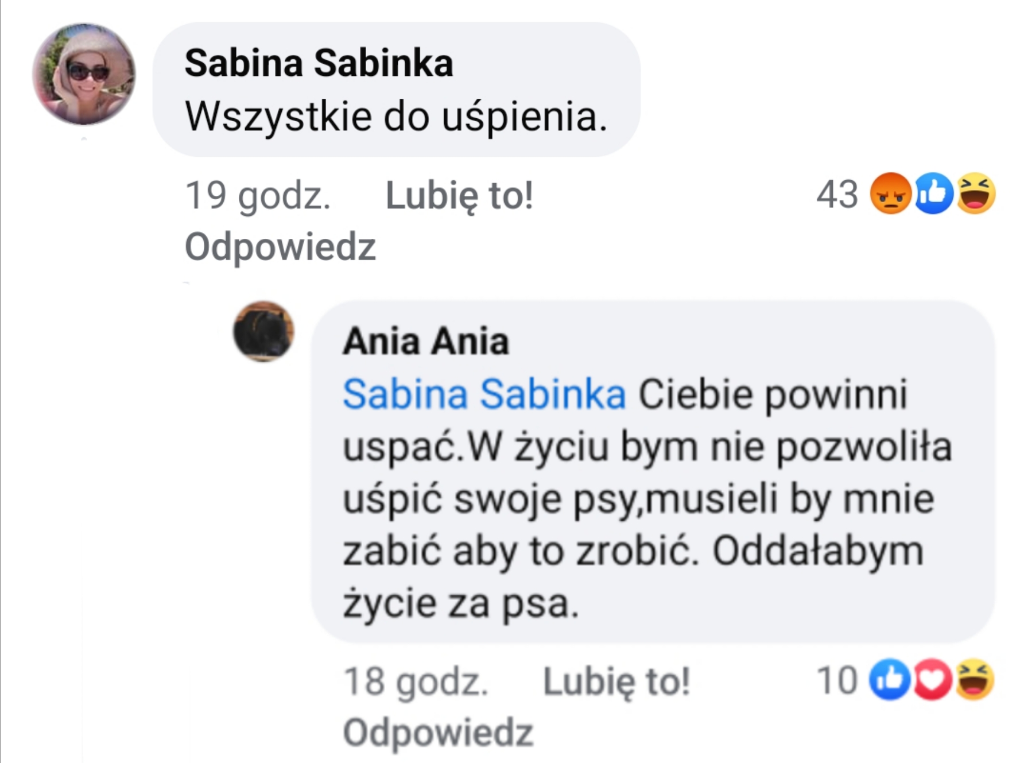The width and height of the screenshot is (1028, 763).
Task: Open Ania Ania's dog profile picture
Action: [x=263, y=331]
